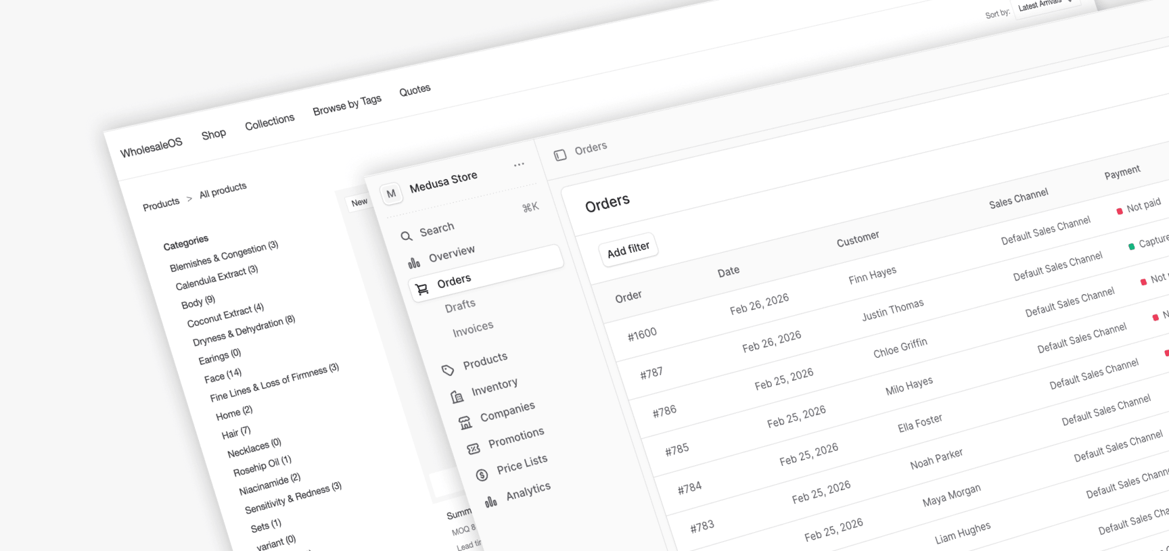
Task: Select Hair (7) category
Action: [x=236, y=432]
